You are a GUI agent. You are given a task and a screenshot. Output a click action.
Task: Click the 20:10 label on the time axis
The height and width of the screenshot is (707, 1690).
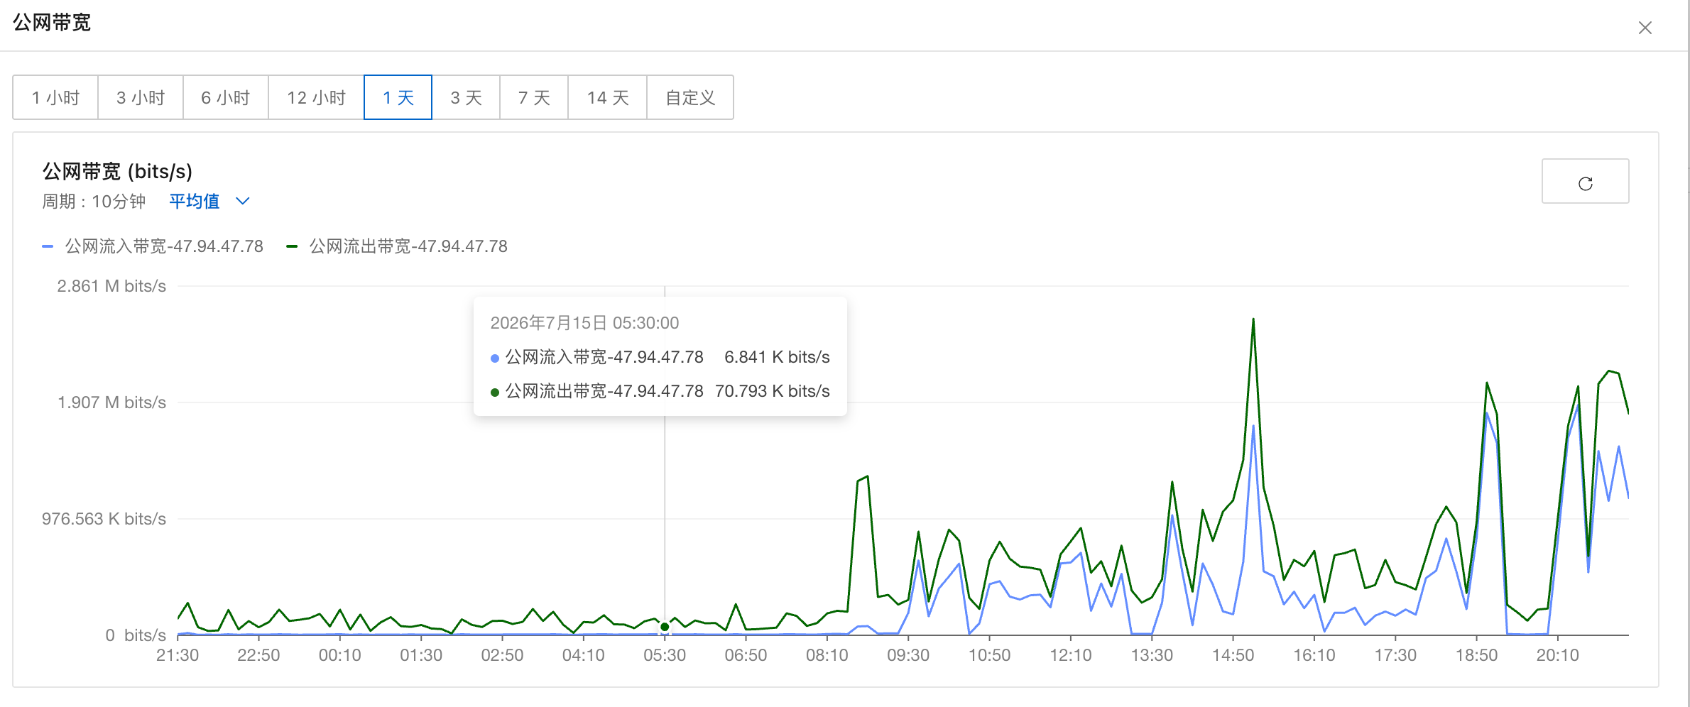tap(1558, 655)
